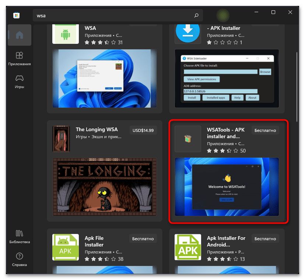Open The Longing artwork thumbnail
Image resolution: width=305 pixels, height=280 pixels.
[105, 187]
